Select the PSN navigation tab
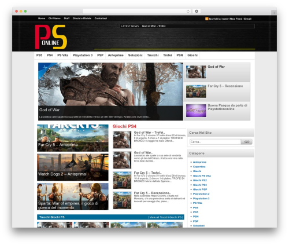The image size is (289, 245). point(180,55)
